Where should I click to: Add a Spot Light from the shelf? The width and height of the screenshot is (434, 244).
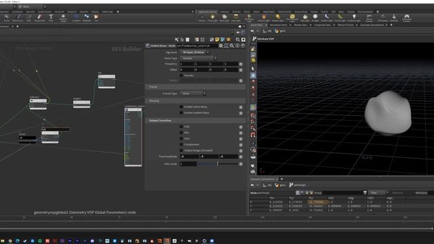click(x=224, y=18)
